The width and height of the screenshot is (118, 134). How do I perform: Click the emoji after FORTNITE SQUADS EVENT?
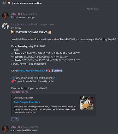pyautogui.click(x=49, y=32)
